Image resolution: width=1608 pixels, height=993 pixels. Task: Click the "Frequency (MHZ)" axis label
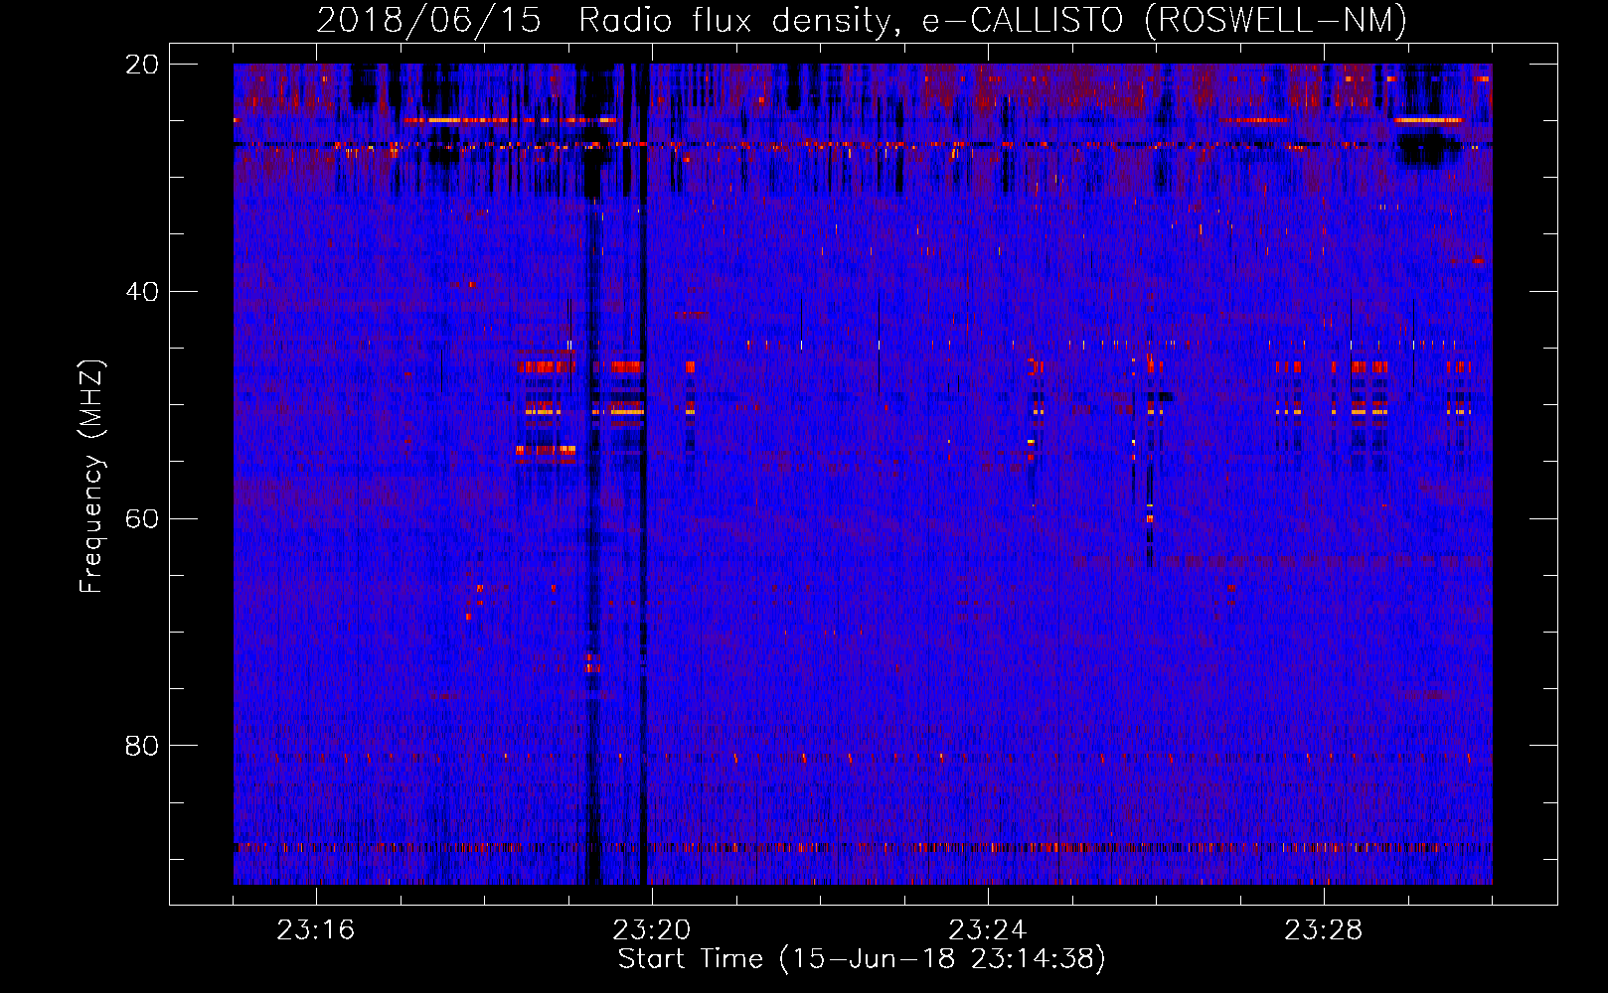pyautogui.click(x=91, y=477)
